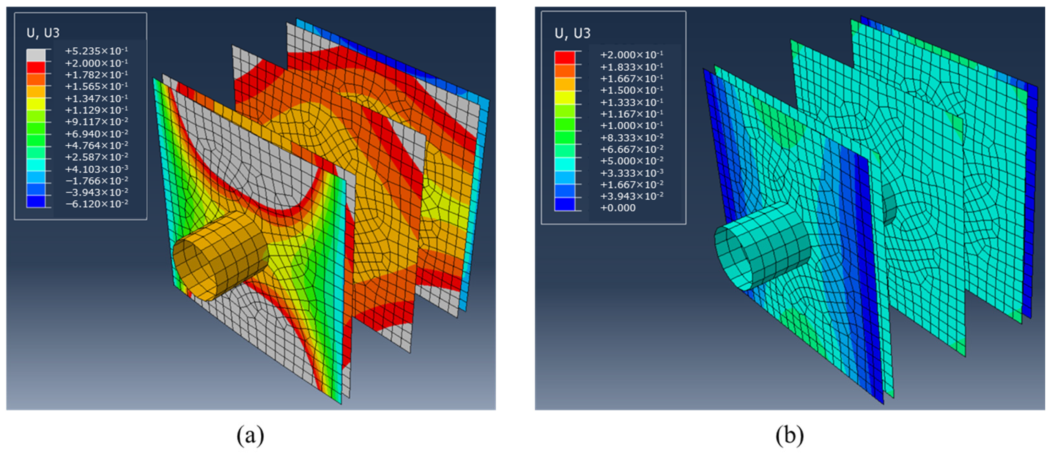
Task: Click the +1.667×10⁻¹ legend value in panel (b)
Action: (x=631, y=78)
